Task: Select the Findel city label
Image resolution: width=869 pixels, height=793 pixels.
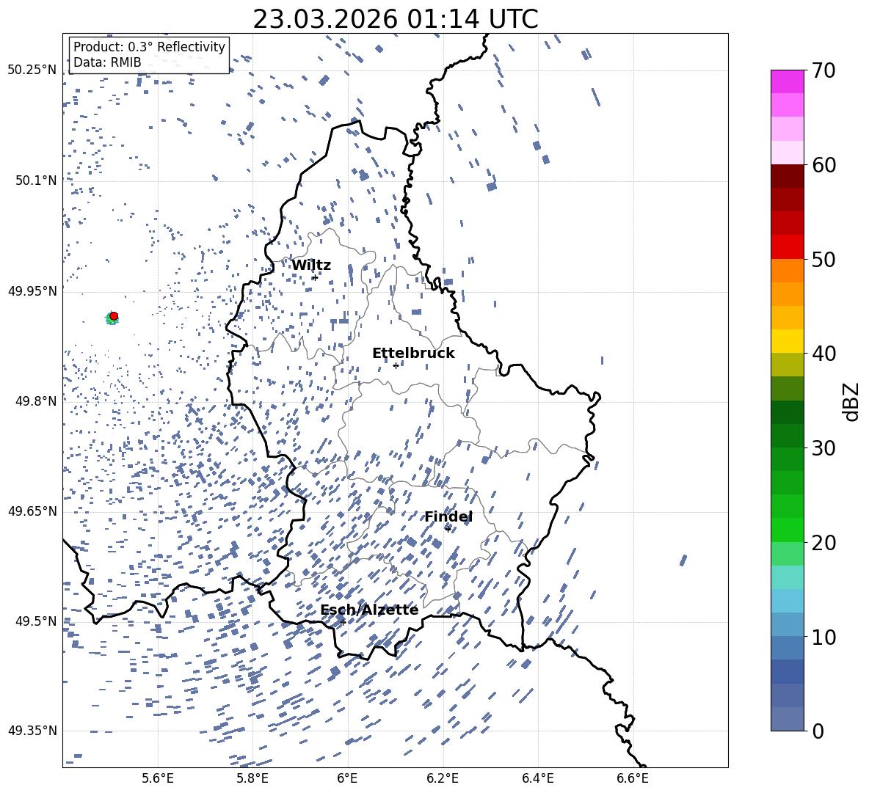Action: pyautogui.click(x=448, y=517)
